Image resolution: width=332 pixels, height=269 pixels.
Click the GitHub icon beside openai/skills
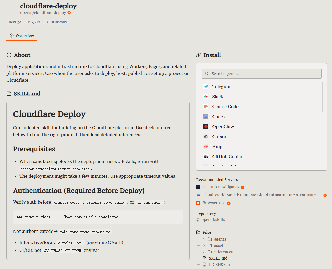198,220
